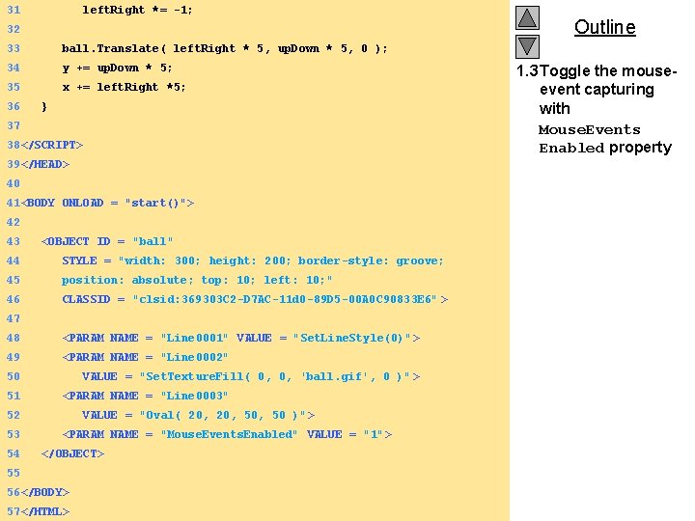Click the </HTML> tag on line 57

point(45,511)
